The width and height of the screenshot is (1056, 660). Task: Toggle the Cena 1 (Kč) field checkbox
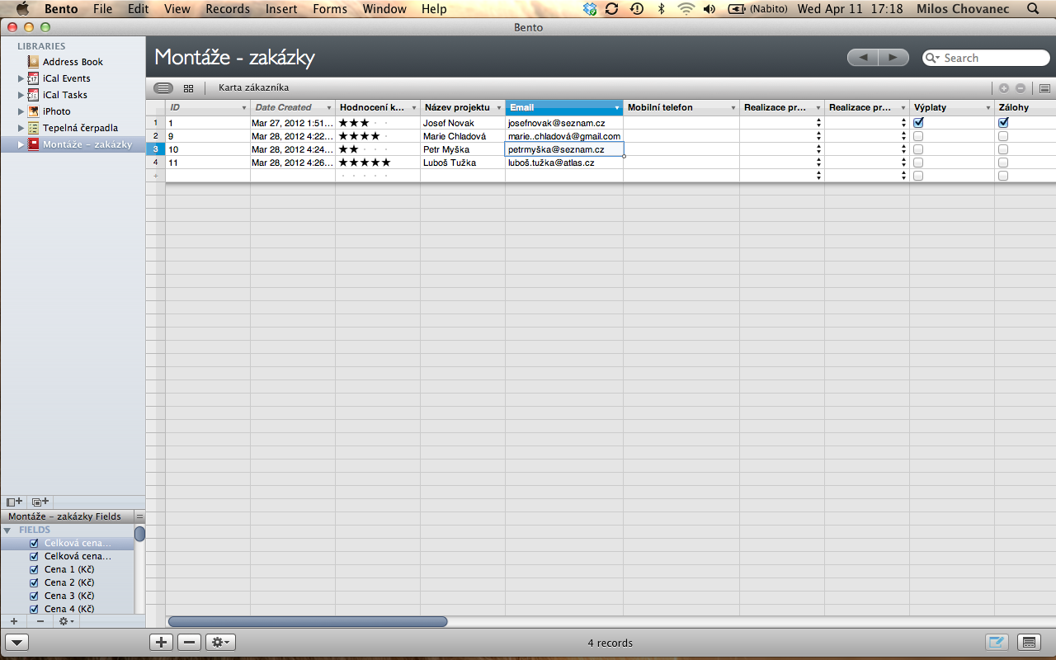(34, 569)
